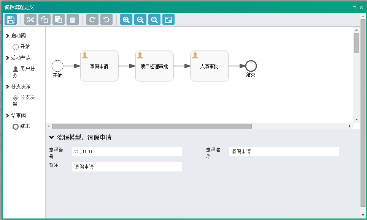This screenshot has width=367, height=220.
Task: Select the 分支决策 gateway palette item
Action: [x=24, y=101]
